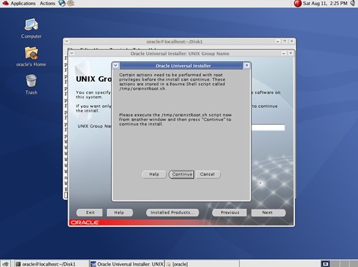Open the dialog's window menu arrow
This screenshot has width=358, height=267.
pyautogui.click(x=116, y=66)
